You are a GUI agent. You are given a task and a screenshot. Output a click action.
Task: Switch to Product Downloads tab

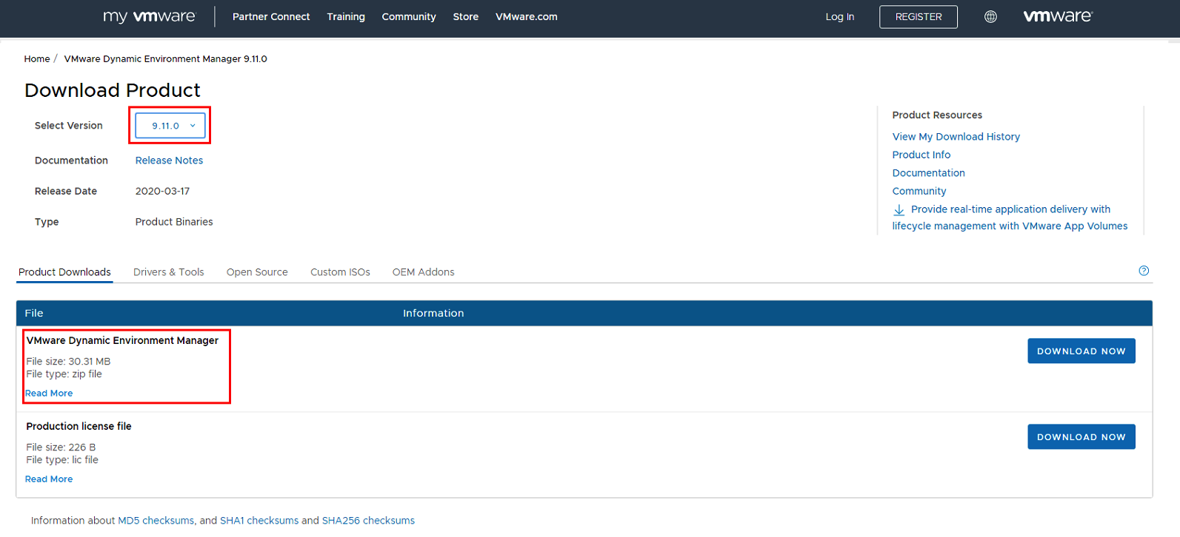click(x=64, y=272)
